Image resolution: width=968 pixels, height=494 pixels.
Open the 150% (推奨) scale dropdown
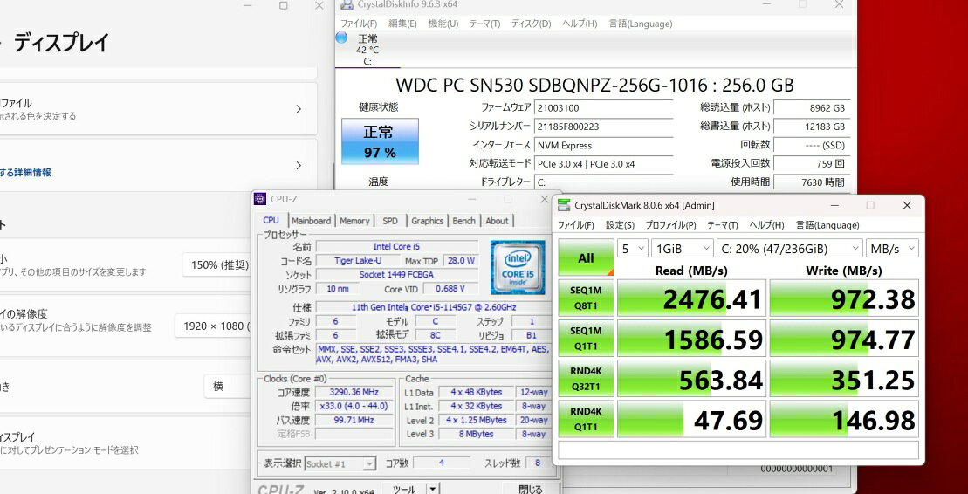coord(218,264)
